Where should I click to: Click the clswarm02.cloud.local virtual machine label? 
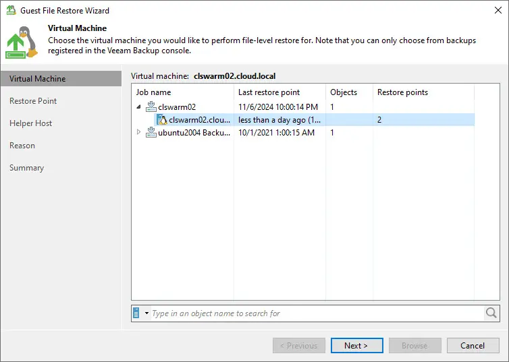tap(235, 76)
